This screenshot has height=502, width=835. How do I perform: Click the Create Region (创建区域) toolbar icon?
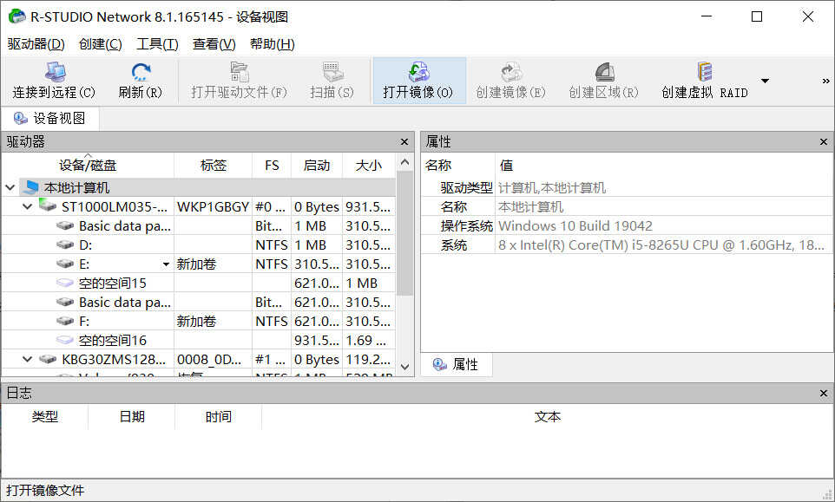(604, 72)
